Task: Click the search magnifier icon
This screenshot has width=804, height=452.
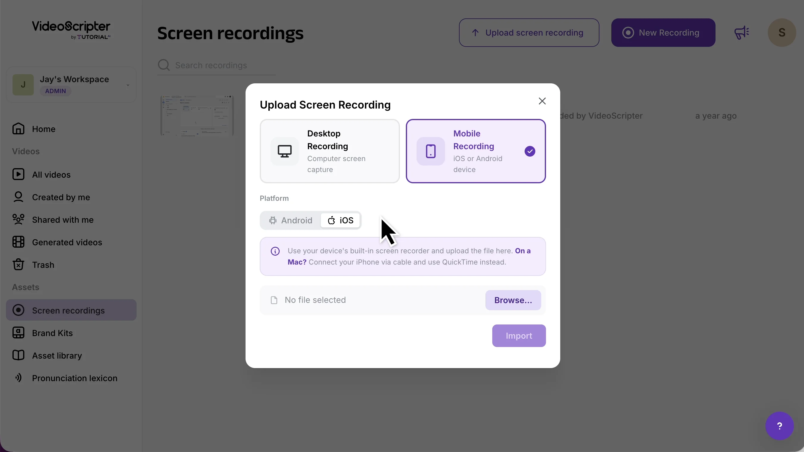Action: coord(164,65)
